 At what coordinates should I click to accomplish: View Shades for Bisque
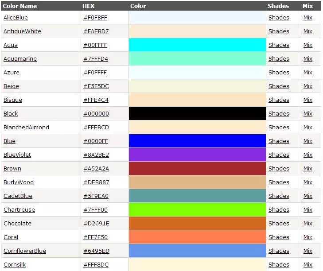(279, 100)
